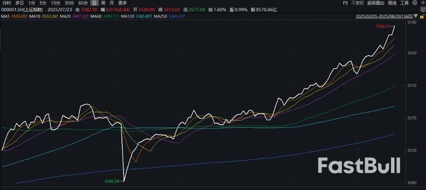Screen dimensions: 426x190
Task: Open the 更多 periods dropdown
Action: click(x=122, y=3)
